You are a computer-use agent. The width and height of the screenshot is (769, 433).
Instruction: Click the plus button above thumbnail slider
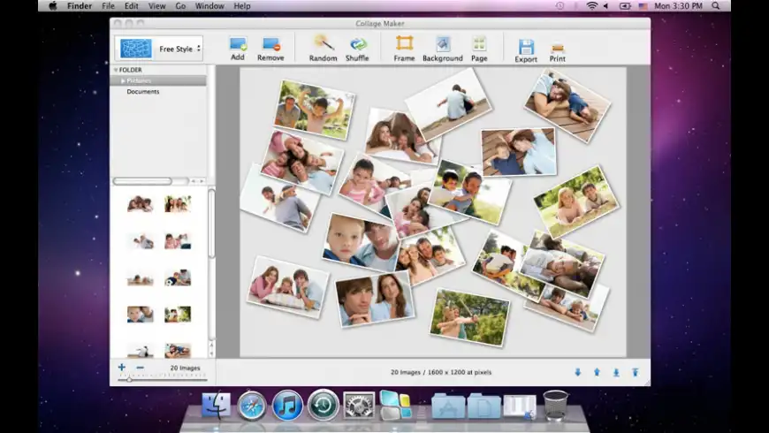pos(122,367)
